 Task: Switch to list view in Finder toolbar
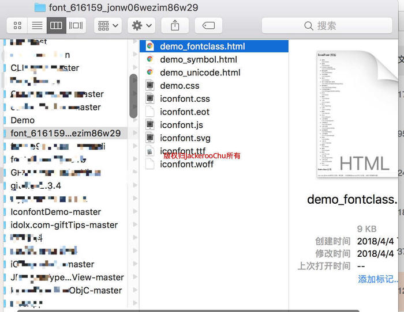tap(37, 25)
